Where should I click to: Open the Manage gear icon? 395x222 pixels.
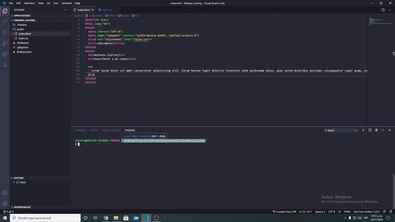pos(5,203)
